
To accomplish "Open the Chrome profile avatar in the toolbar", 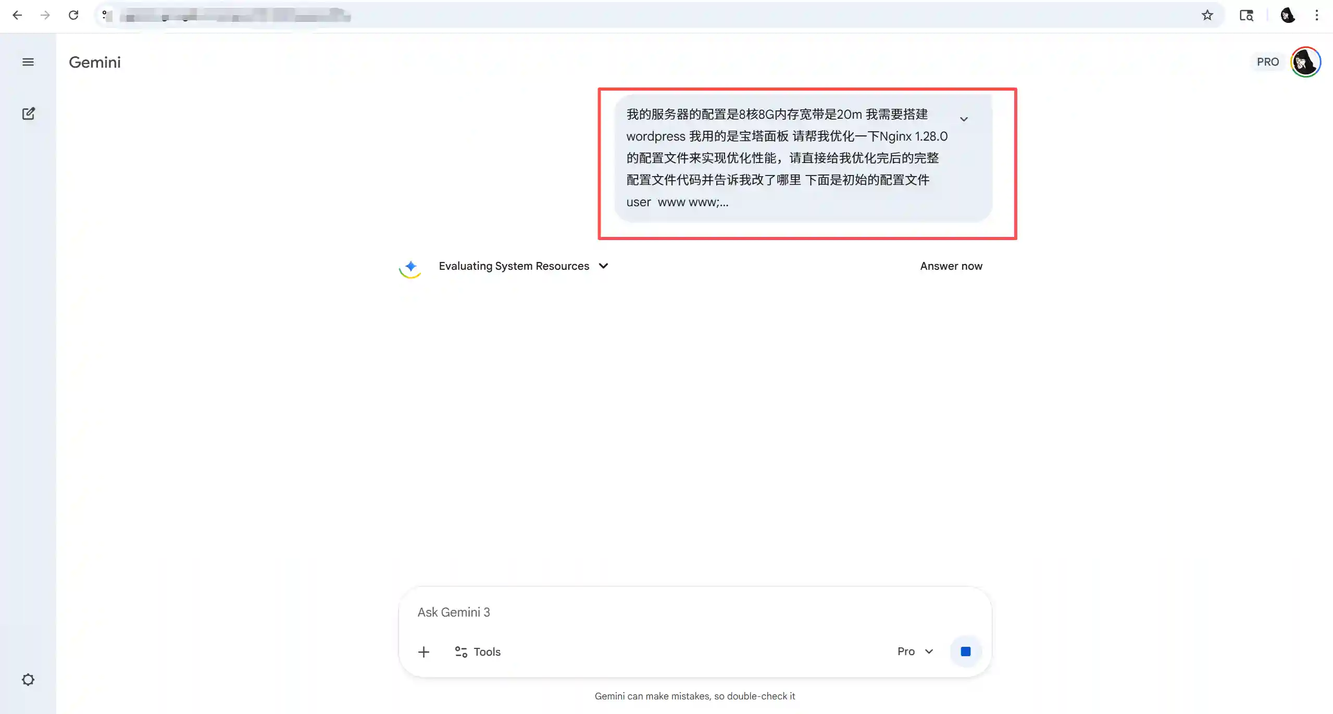I will pos(1288,15).
